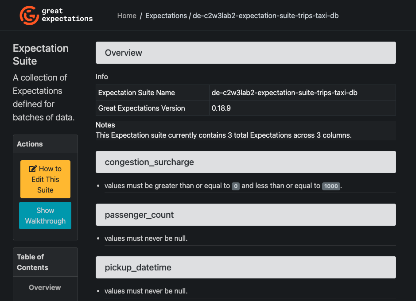
Task: Click the Notes text about 3 total Expectations
Action: coord(224,135)
